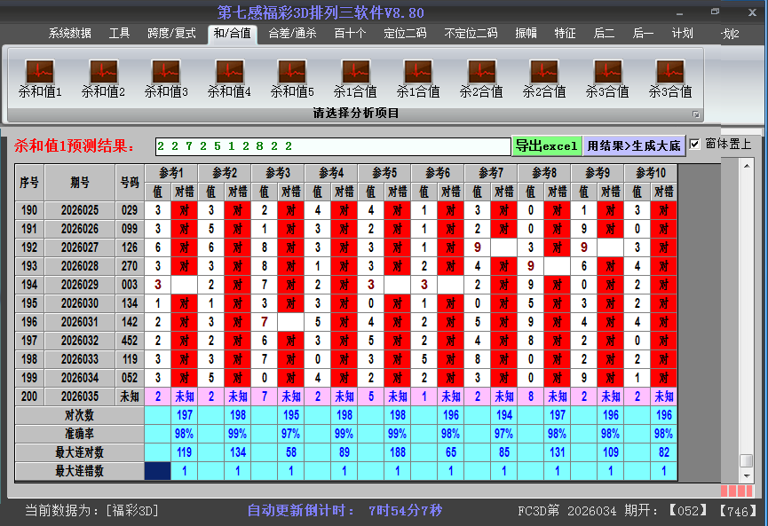Click the 参考1 column header
Viewport: 768px width, 526px height.
click(171, 173)
